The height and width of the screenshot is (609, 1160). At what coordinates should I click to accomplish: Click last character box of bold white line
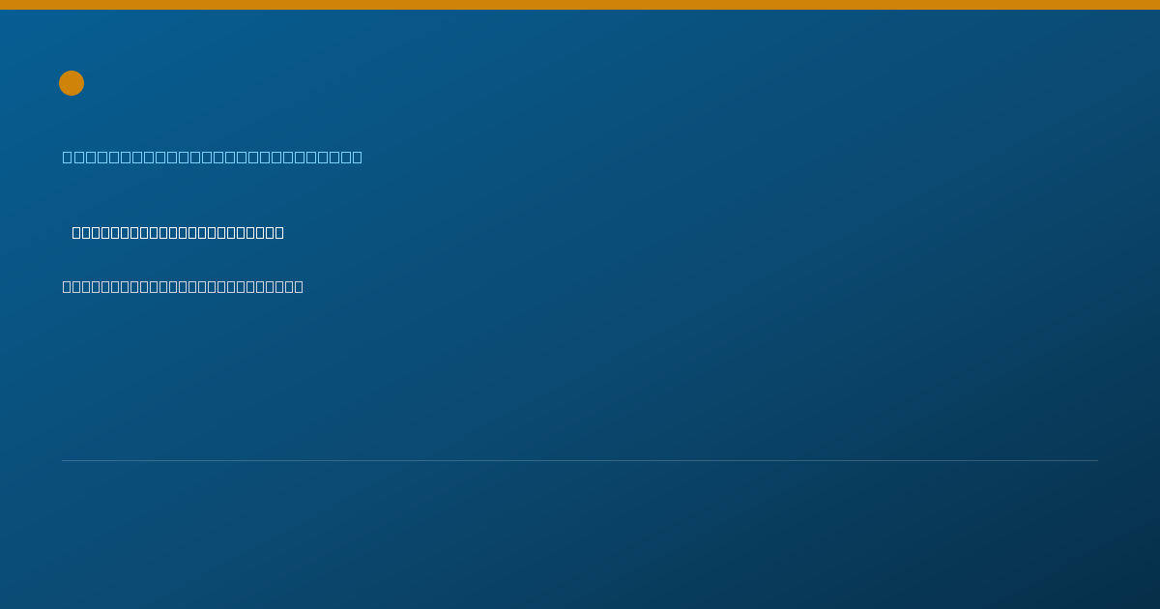279,232
